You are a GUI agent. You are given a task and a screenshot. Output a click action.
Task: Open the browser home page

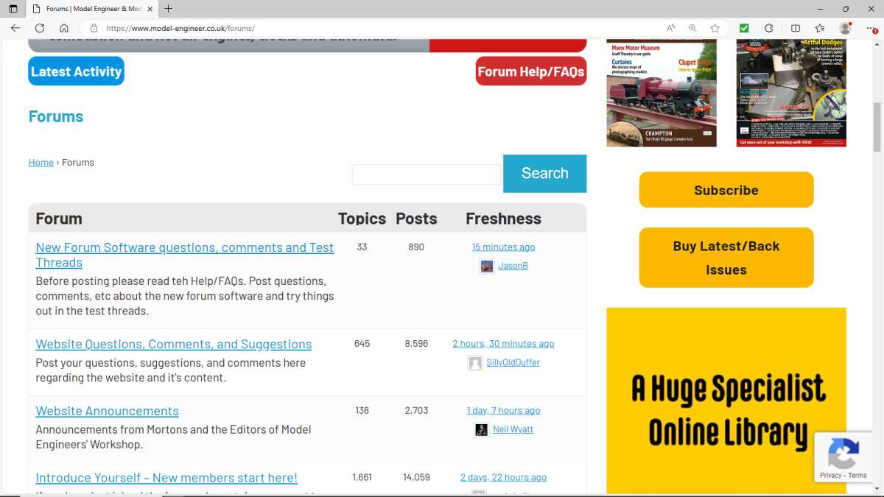[64, 28]
